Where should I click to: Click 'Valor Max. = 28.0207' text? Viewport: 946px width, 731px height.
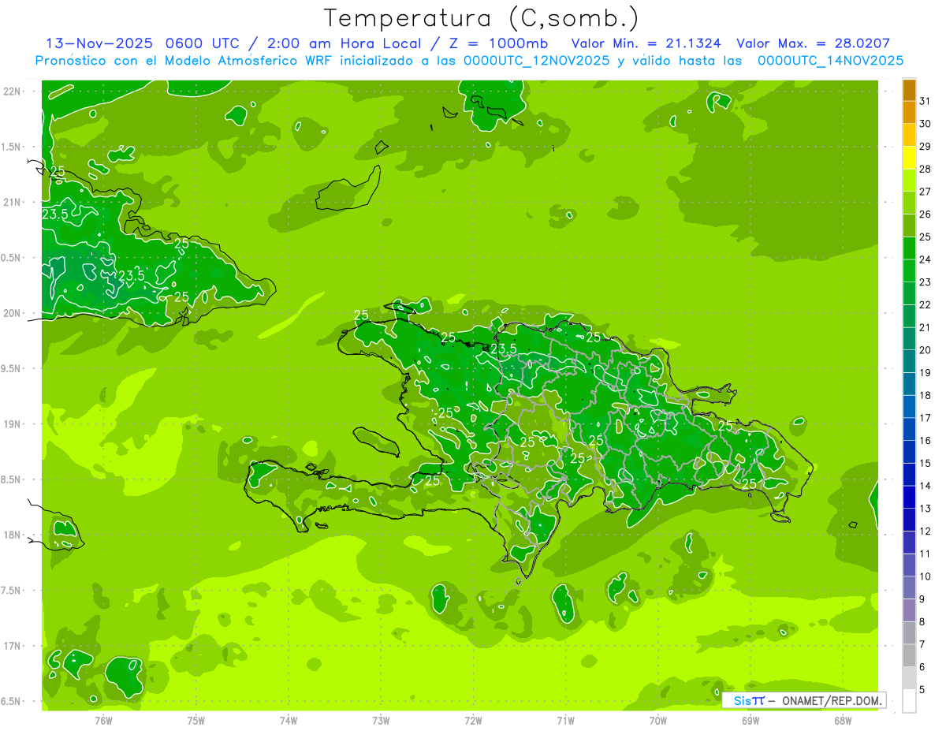click(813, 43)
